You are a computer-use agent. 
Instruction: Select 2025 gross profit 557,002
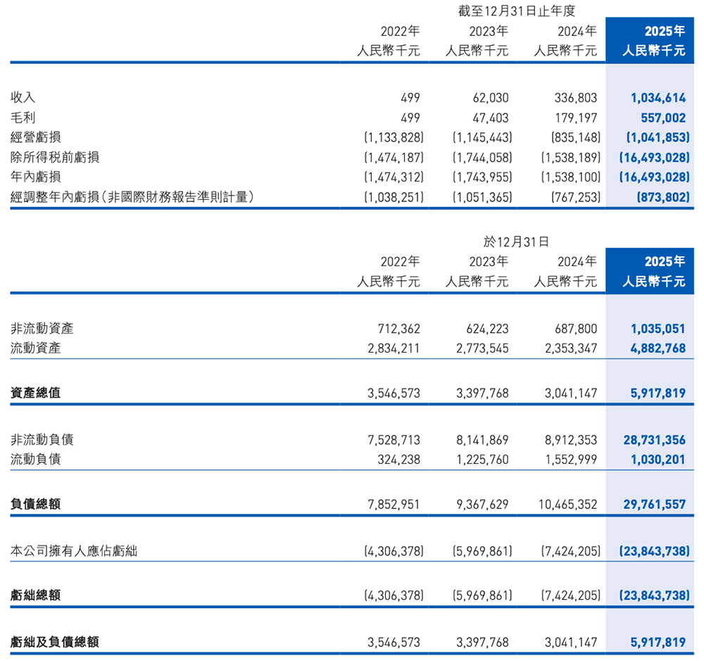(x=663, y=118)
